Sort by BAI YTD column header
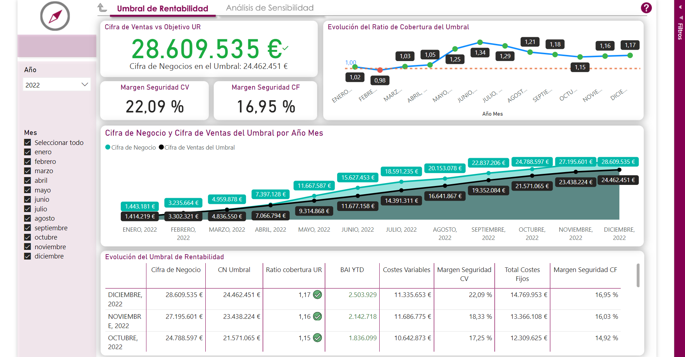The image size is (685, 357). click(352, 270)
